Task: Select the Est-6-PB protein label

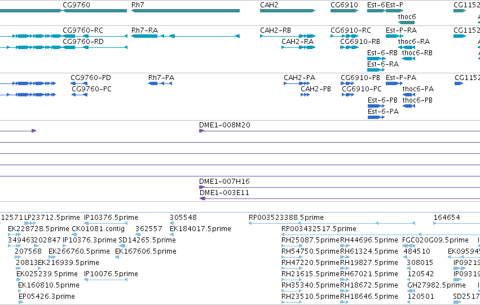Action: 382,100
